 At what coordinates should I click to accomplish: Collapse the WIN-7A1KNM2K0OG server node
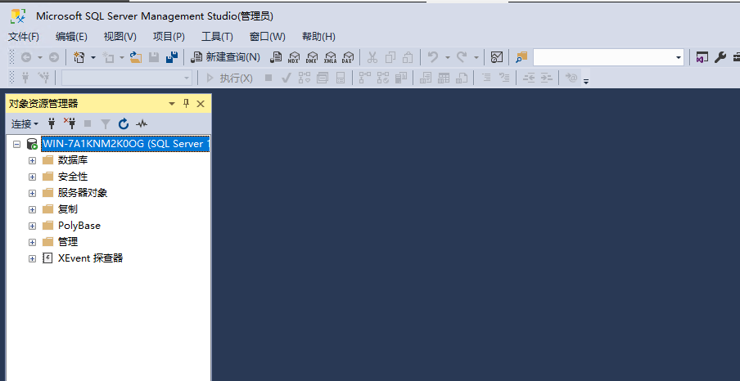(17, 144)
